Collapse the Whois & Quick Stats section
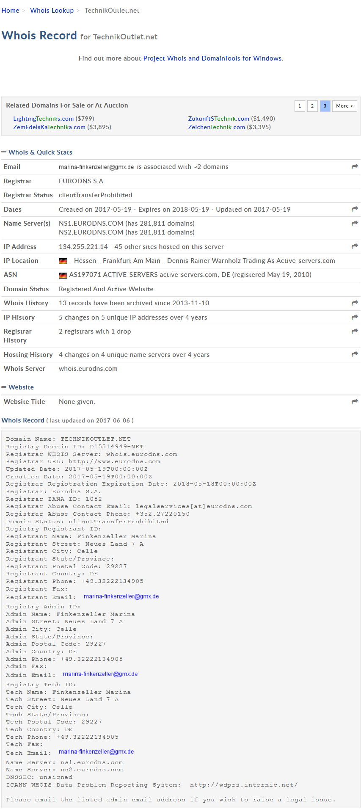361x809 pixels. [x=4, y=152]
